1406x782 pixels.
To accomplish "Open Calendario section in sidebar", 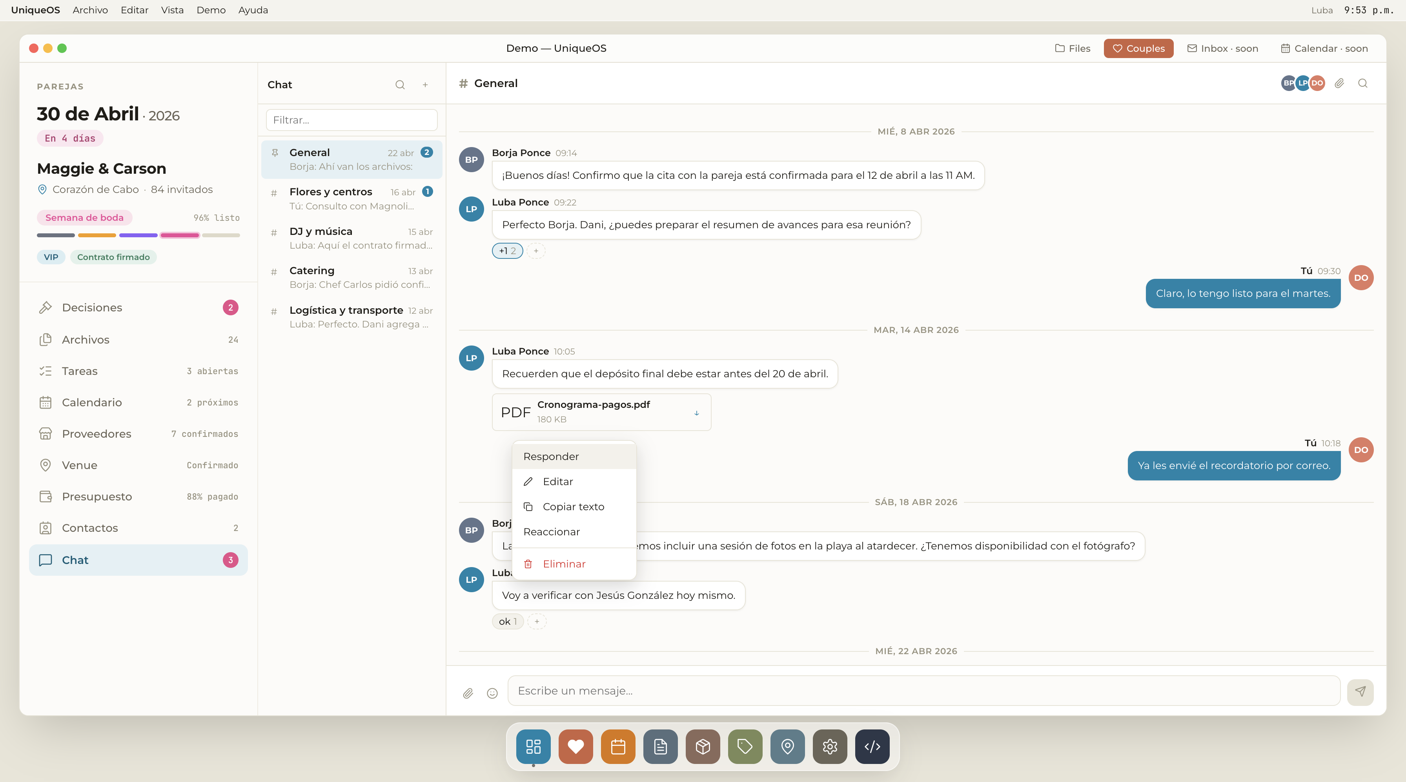I will click(x=138, y=403).
